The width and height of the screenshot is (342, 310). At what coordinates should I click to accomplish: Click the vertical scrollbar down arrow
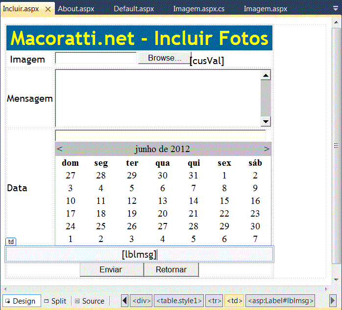tap(336, 280)
